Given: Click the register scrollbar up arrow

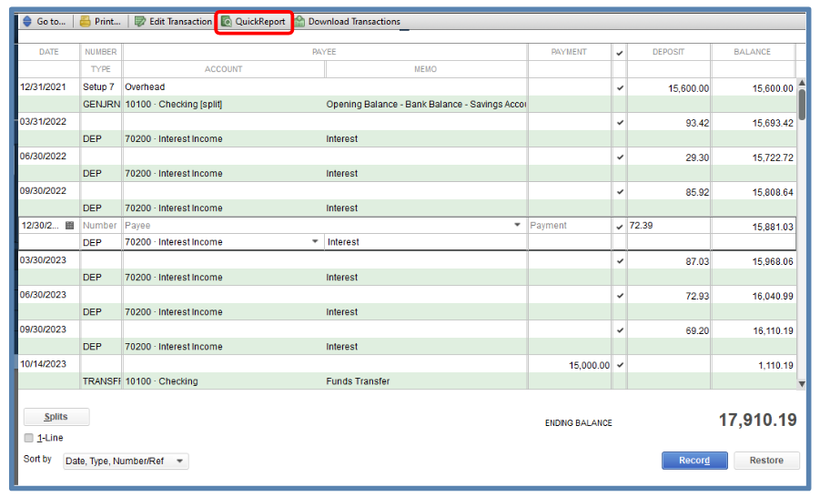Looking at the screenshot, I should coord(802,83).
